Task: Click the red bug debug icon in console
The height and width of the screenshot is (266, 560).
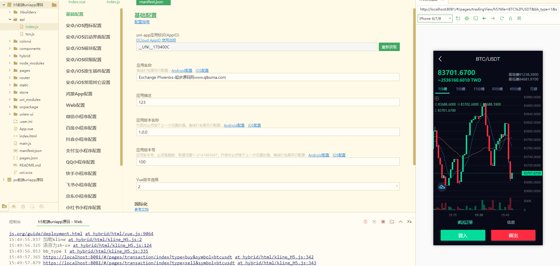Action: point(365,222)
